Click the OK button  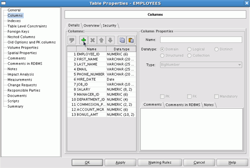tap(87, 163)
